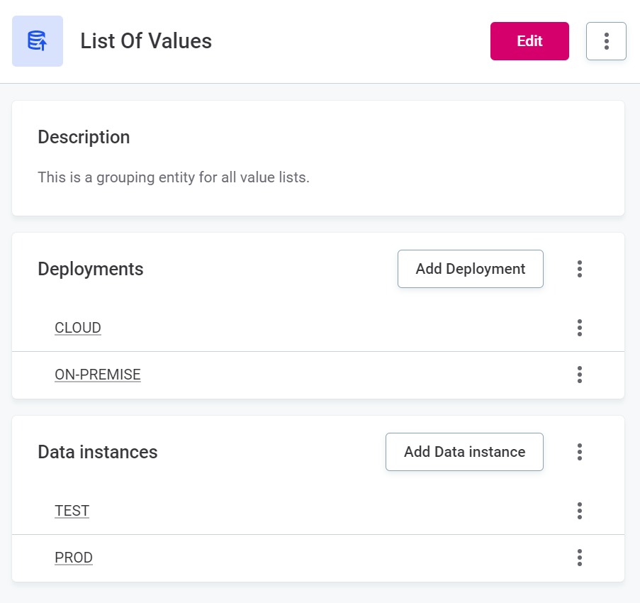This screenshot has width=640, height=603.
Task: Click the Add Data instance button
Action: (x=464, y=452)
